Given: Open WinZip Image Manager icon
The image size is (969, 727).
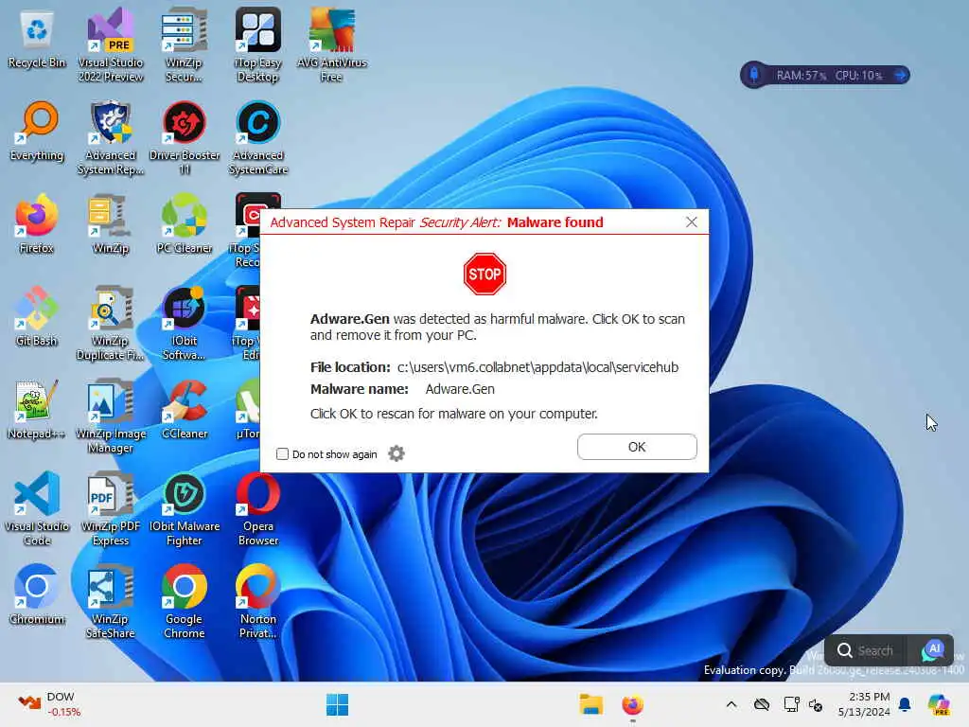Looking at the screenshot, I should point(110,416).
